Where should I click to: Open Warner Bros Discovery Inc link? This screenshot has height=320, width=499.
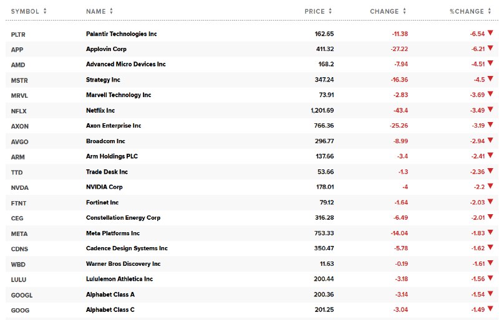pyautogui.click(x=123, y=264)
